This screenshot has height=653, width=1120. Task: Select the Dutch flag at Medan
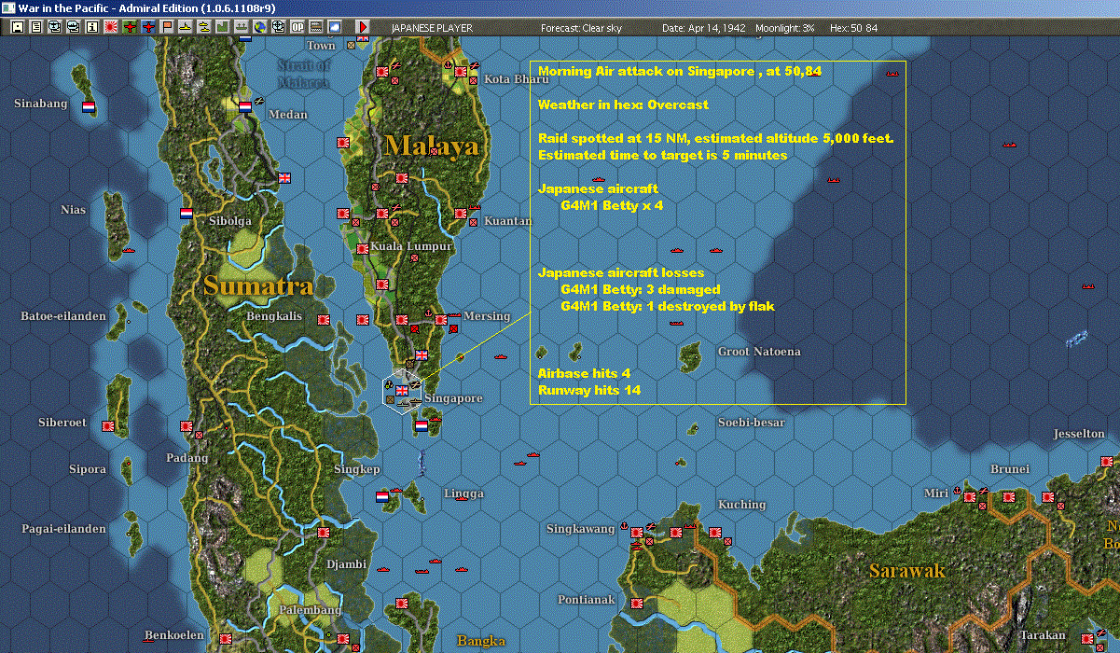point(245,106)
